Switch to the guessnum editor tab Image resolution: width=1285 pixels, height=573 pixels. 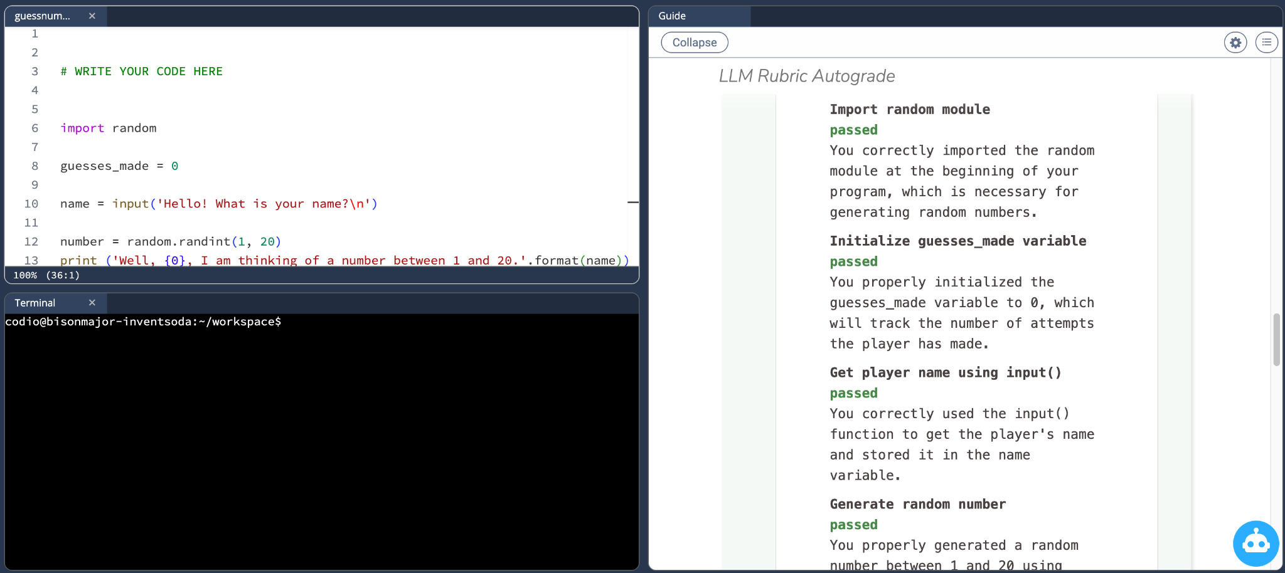click(x=43, y=16)
